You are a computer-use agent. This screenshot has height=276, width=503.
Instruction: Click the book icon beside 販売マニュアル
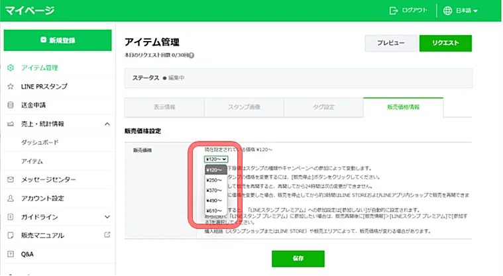click(11, 235)
